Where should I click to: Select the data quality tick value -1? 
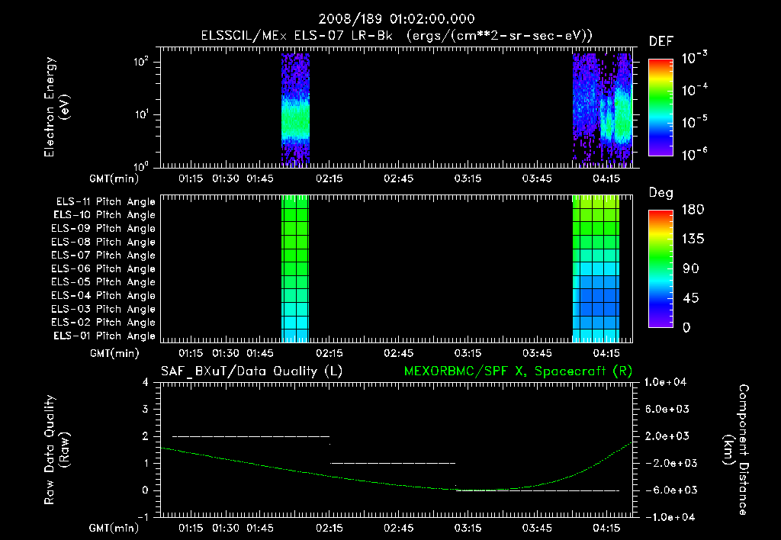click(x=143, y=517)
